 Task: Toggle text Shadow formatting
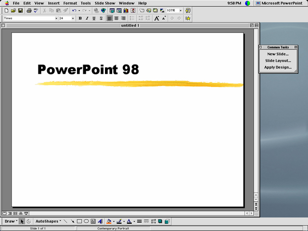[x=101, y=18]
